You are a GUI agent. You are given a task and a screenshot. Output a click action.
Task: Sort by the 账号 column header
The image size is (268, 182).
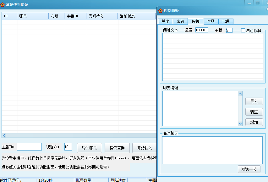coord(33,16)
